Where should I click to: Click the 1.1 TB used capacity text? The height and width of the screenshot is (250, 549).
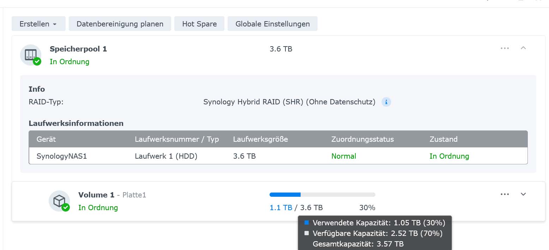281,208
